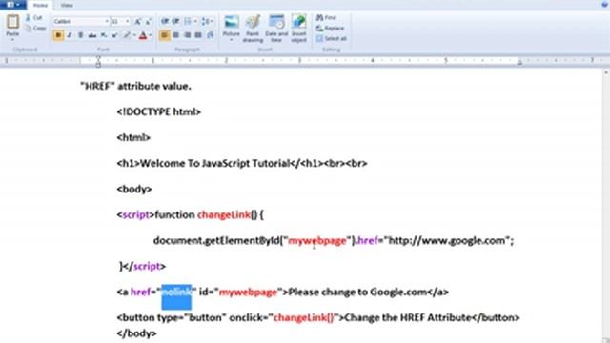Click the vertical scrollbar up arrow
The image size is (610, 343).
tap(606, 72)
